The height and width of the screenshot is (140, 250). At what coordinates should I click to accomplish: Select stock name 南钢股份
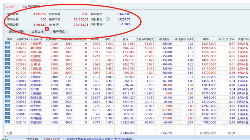pyautogui.click(x=36, y=60)
